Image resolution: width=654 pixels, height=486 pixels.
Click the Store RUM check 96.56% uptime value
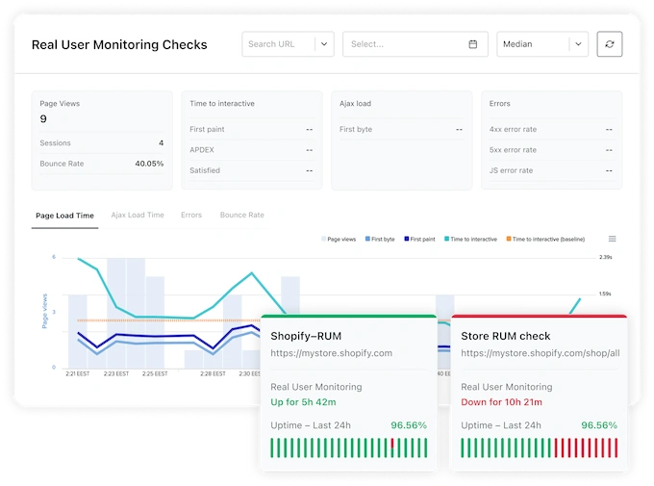click(x=599, y=425)
